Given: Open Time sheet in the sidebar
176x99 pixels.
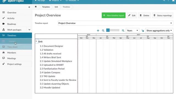Looking at the screenshot, I should click(x=16, y=47).
